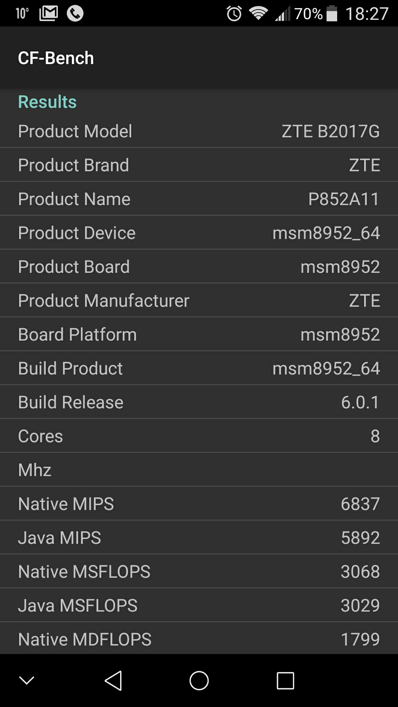Viewport: 398px width, 707px height.
Task: Tap the Results section header
Action: (47, 102)
